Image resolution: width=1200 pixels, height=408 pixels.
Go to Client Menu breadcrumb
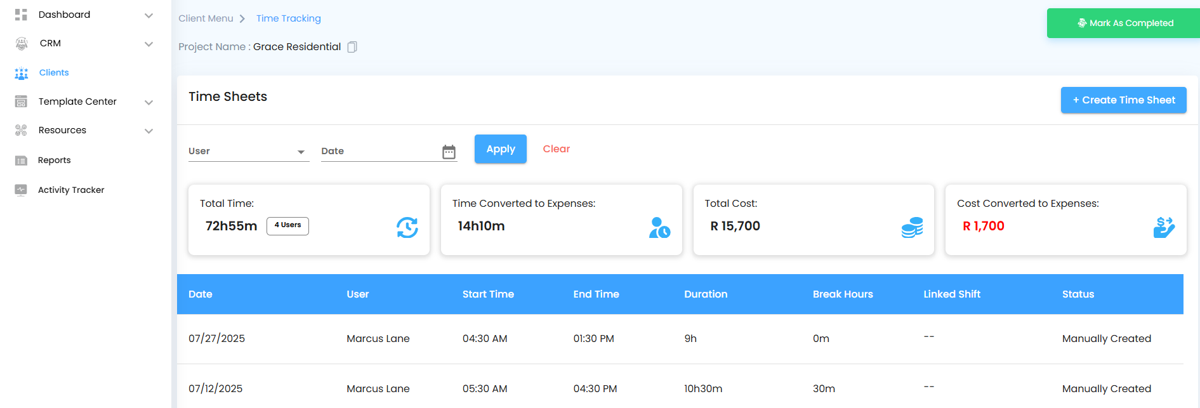(206, 18)
